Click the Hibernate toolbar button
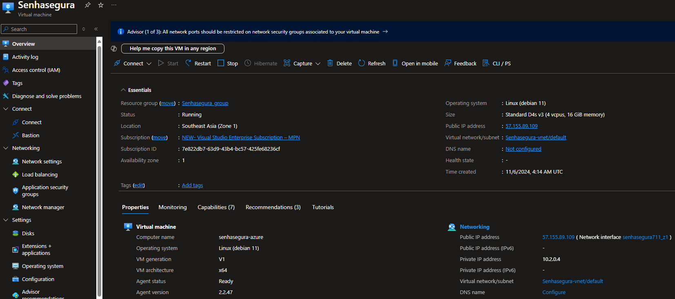675x299 pixels. point(261,63)
